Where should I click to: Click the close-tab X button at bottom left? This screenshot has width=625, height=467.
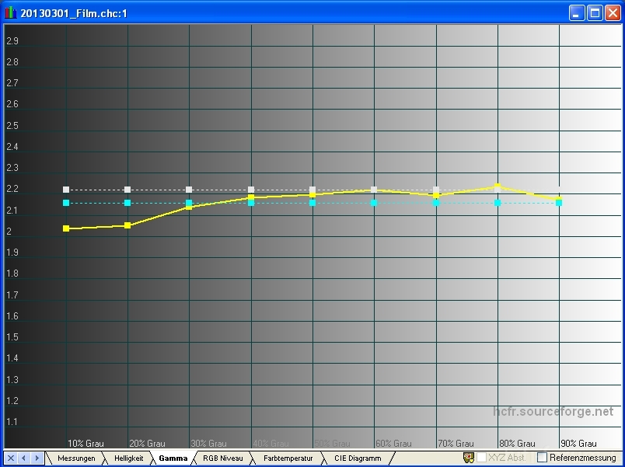10,458
